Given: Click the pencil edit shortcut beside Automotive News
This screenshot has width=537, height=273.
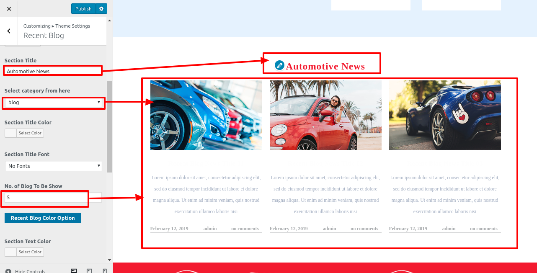Looking at the screenshot, I should tap(279, 65).
